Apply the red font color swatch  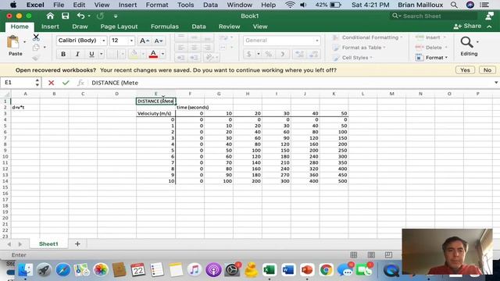tap(153, 54)
